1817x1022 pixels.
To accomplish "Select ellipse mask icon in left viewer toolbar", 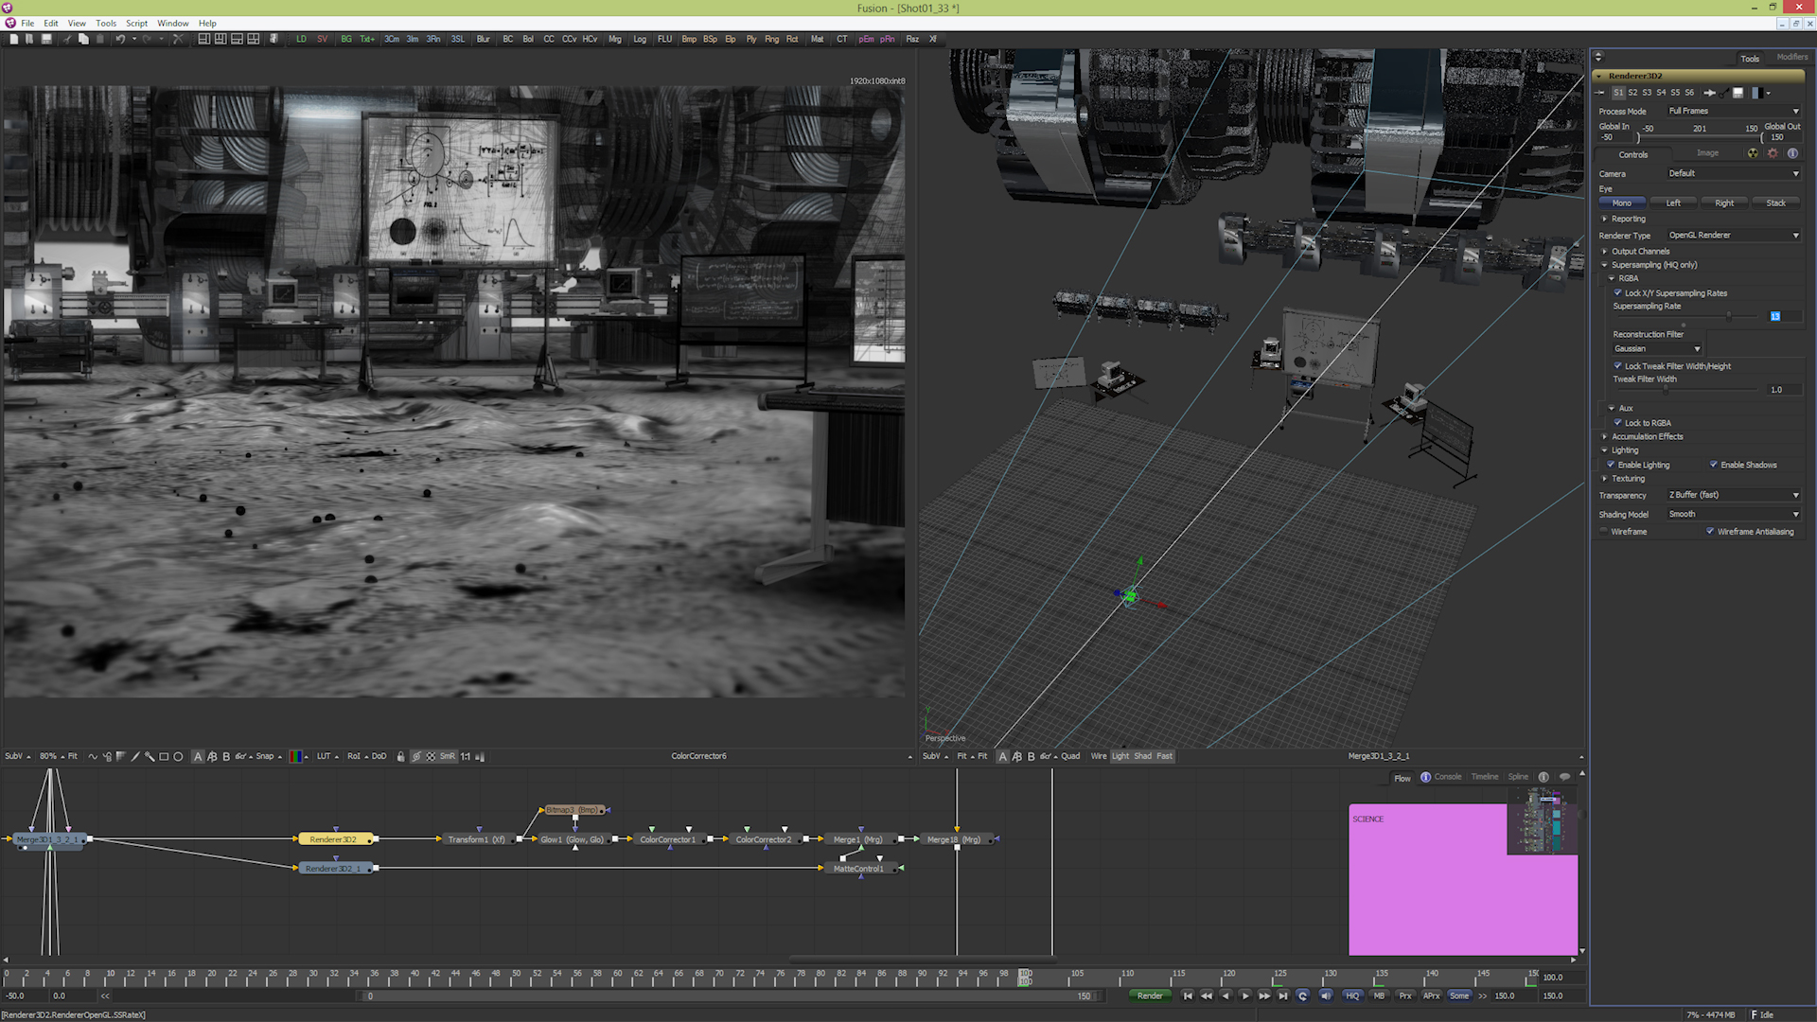I will [x=178, y=756].
